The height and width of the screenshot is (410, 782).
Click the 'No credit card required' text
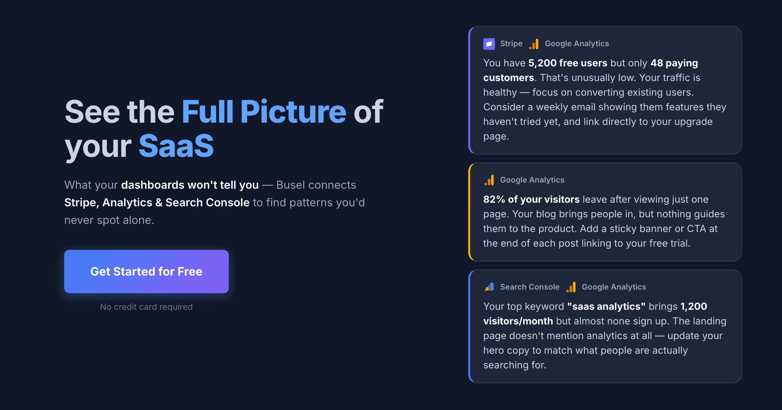pos(146,307)
